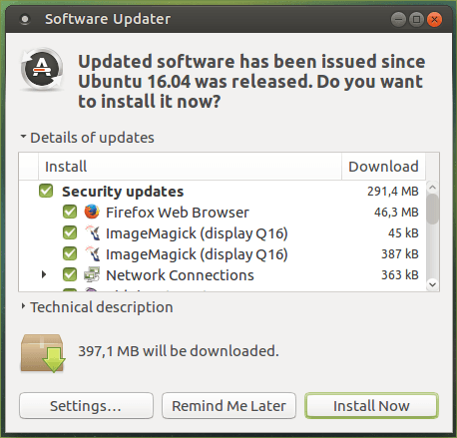Click the title bar window menu dot
The height and width of the screenshot is (438, 457).
click(x=25, y=19)
